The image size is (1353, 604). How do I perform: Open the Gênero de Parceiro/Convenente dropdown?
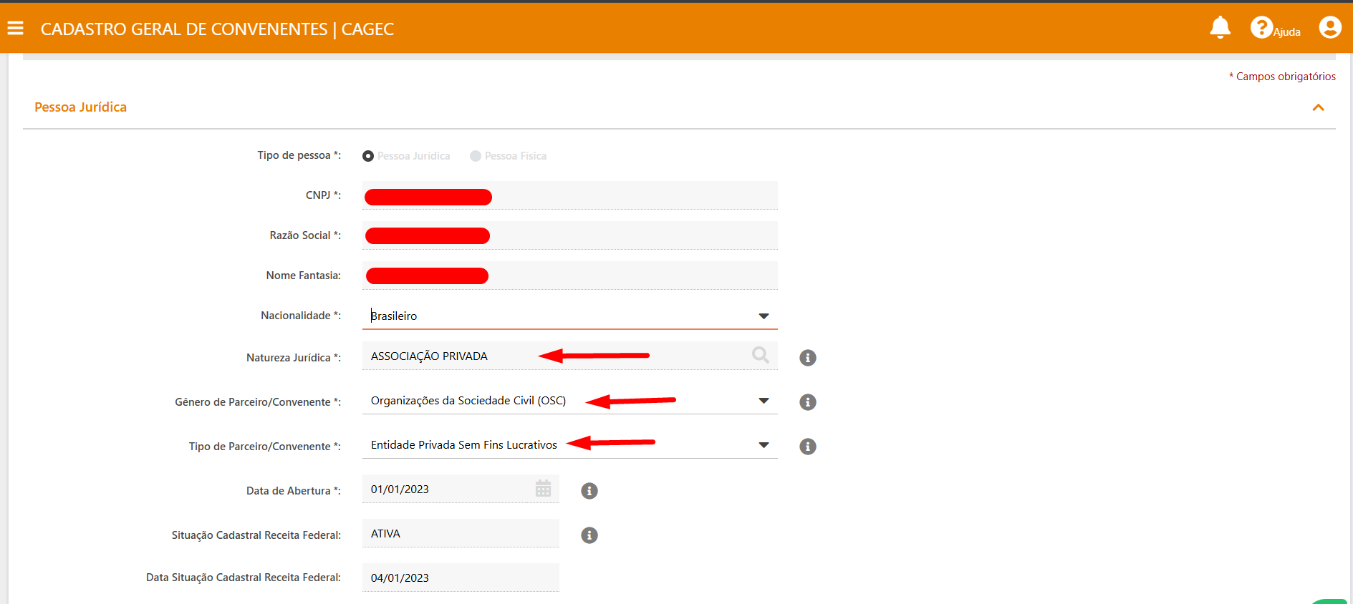(764, 401)
